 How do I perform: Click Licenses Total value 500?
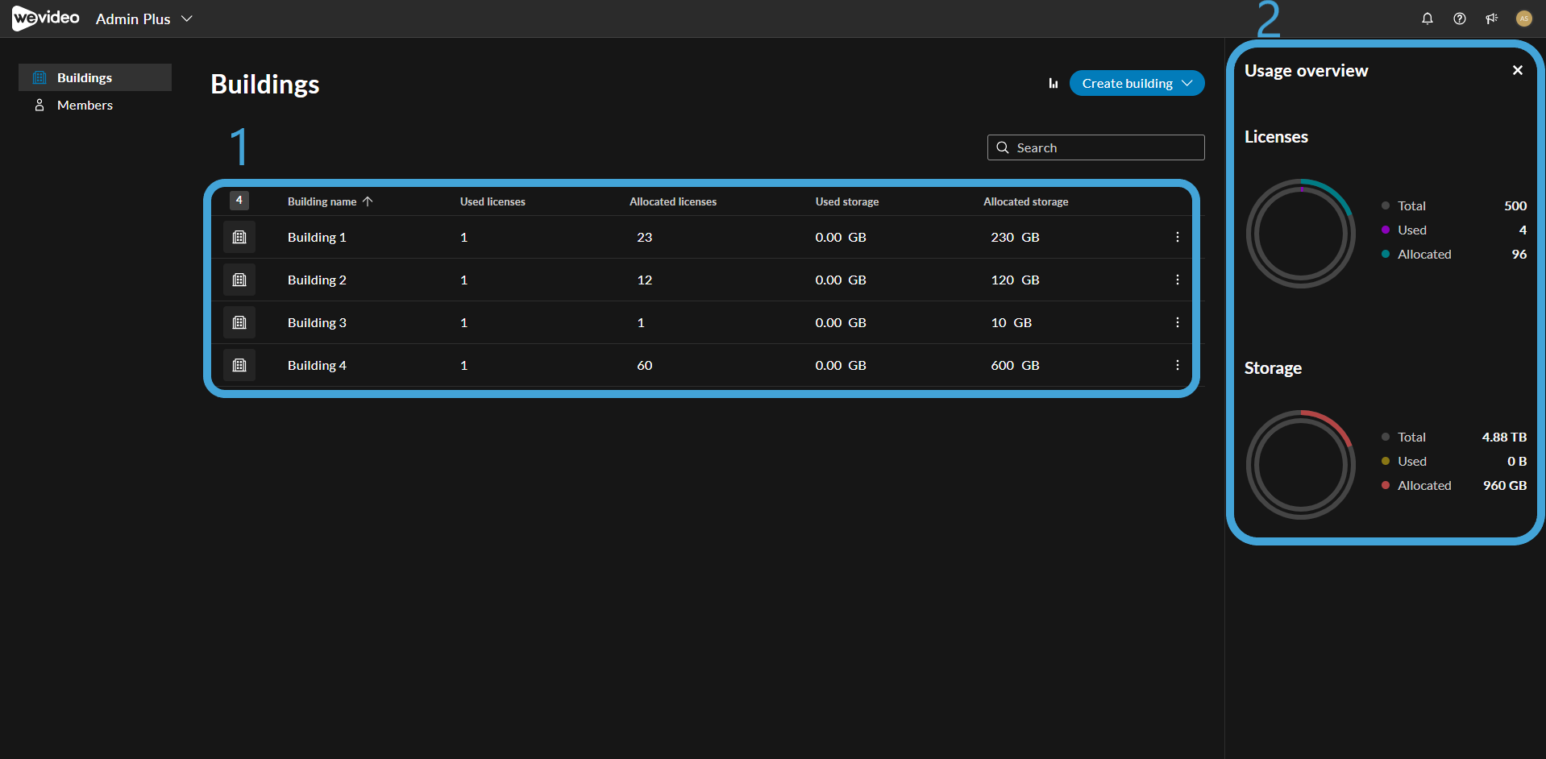tap(1515, 205)
